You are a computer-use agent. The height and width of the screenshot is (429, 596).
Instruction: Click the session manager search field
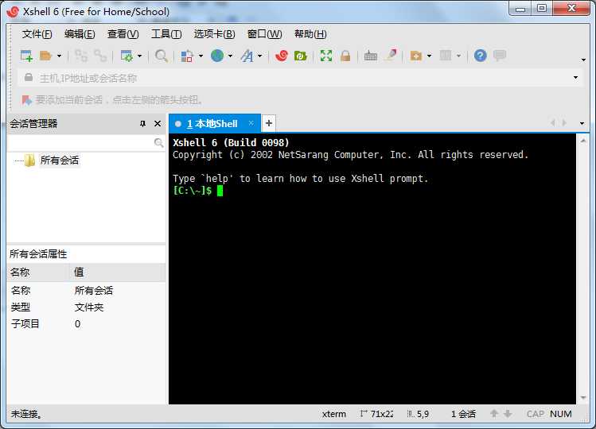pos(80,143)
